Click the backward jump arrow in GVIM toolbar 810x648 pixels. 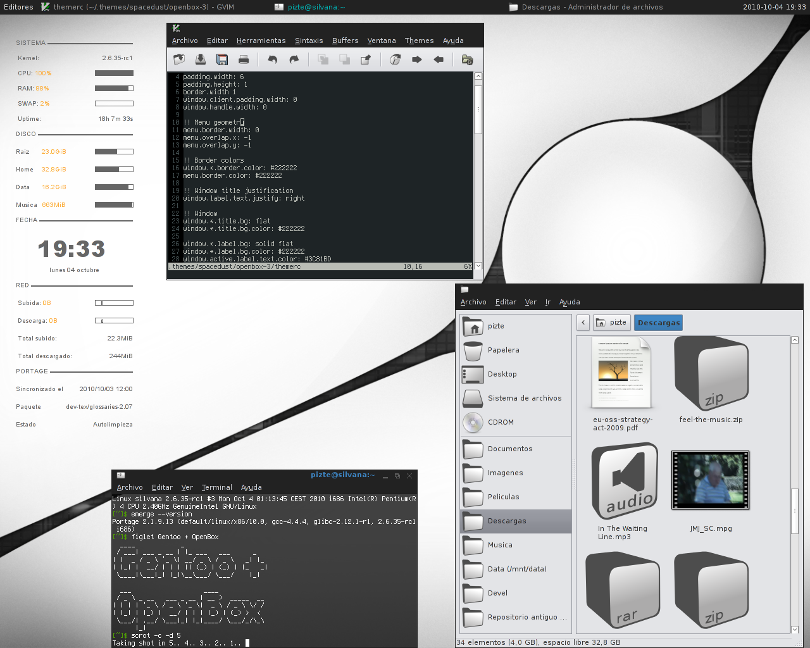coord(439,59)
